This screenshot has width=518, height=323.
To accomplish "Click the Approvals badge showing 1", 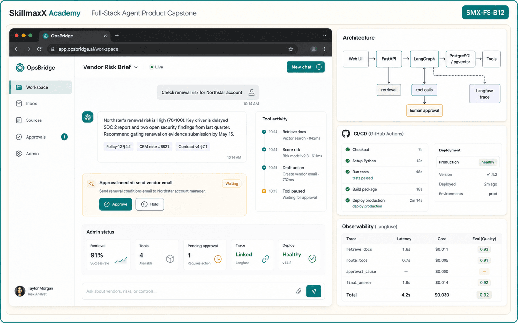I will 64,137.
